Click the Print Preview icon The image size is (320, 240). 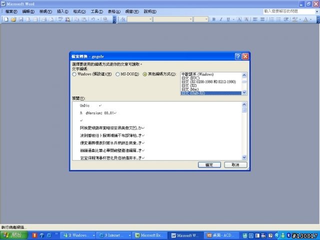(51, 19)
